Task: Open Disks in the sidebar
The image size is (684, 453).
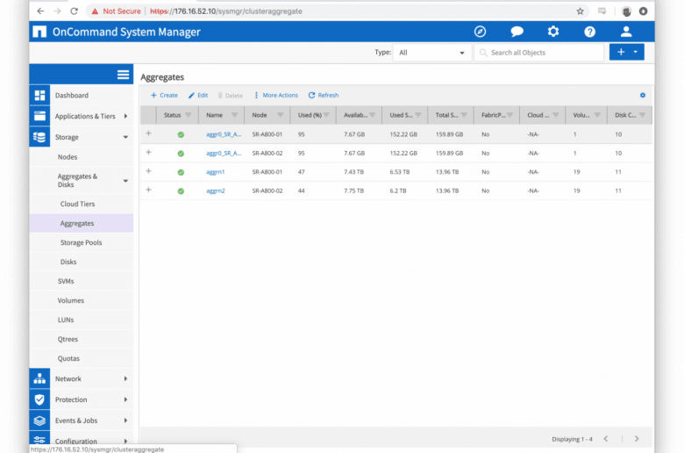Action: point(68,262)
